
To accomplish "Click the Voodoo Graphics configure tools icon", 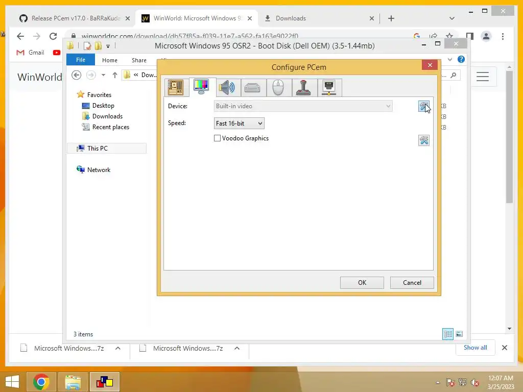I will tap(424, 140).
